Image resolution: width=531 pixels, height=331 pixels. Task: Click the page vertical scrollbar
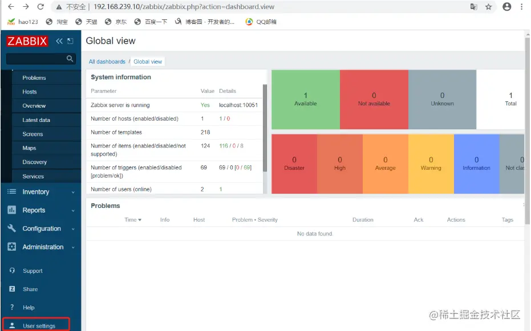click(527, 130)
